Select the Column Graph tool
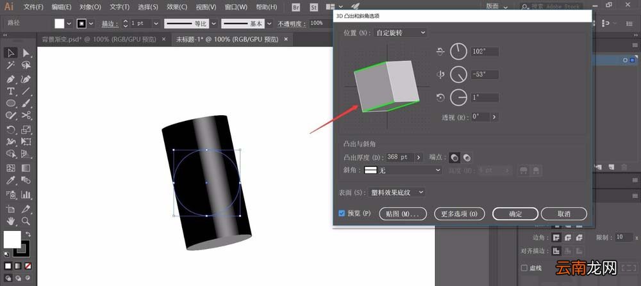 pos(26,195)
